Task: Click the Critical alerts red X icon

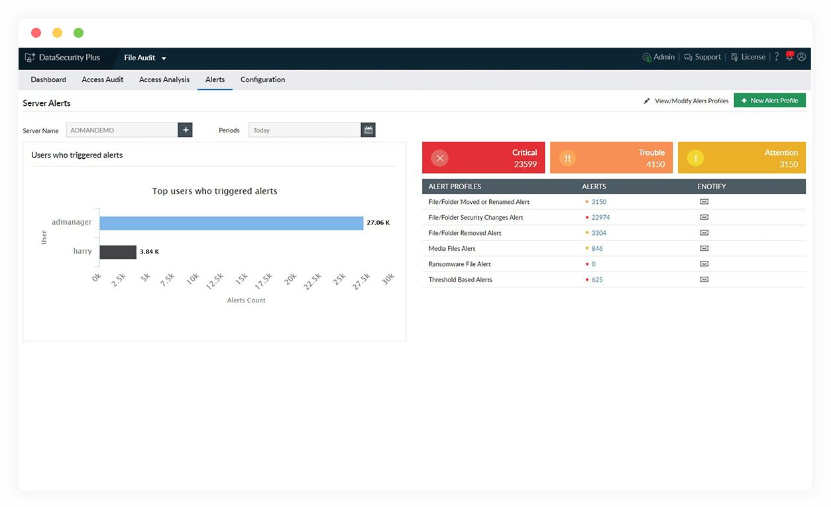Action: (439, 158)
